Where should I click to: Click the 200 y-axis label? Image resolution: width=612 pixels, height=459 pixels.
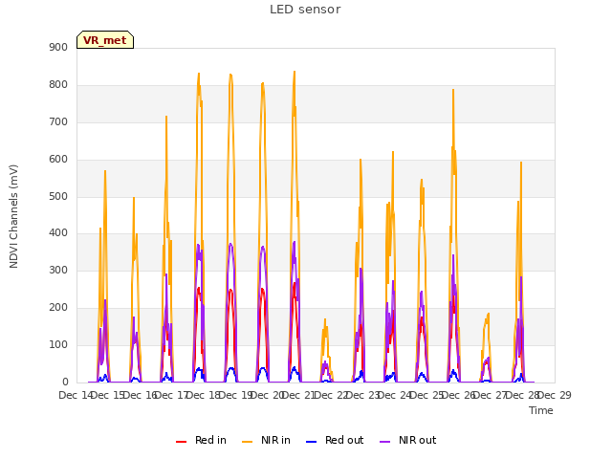(x=58, y=308)
